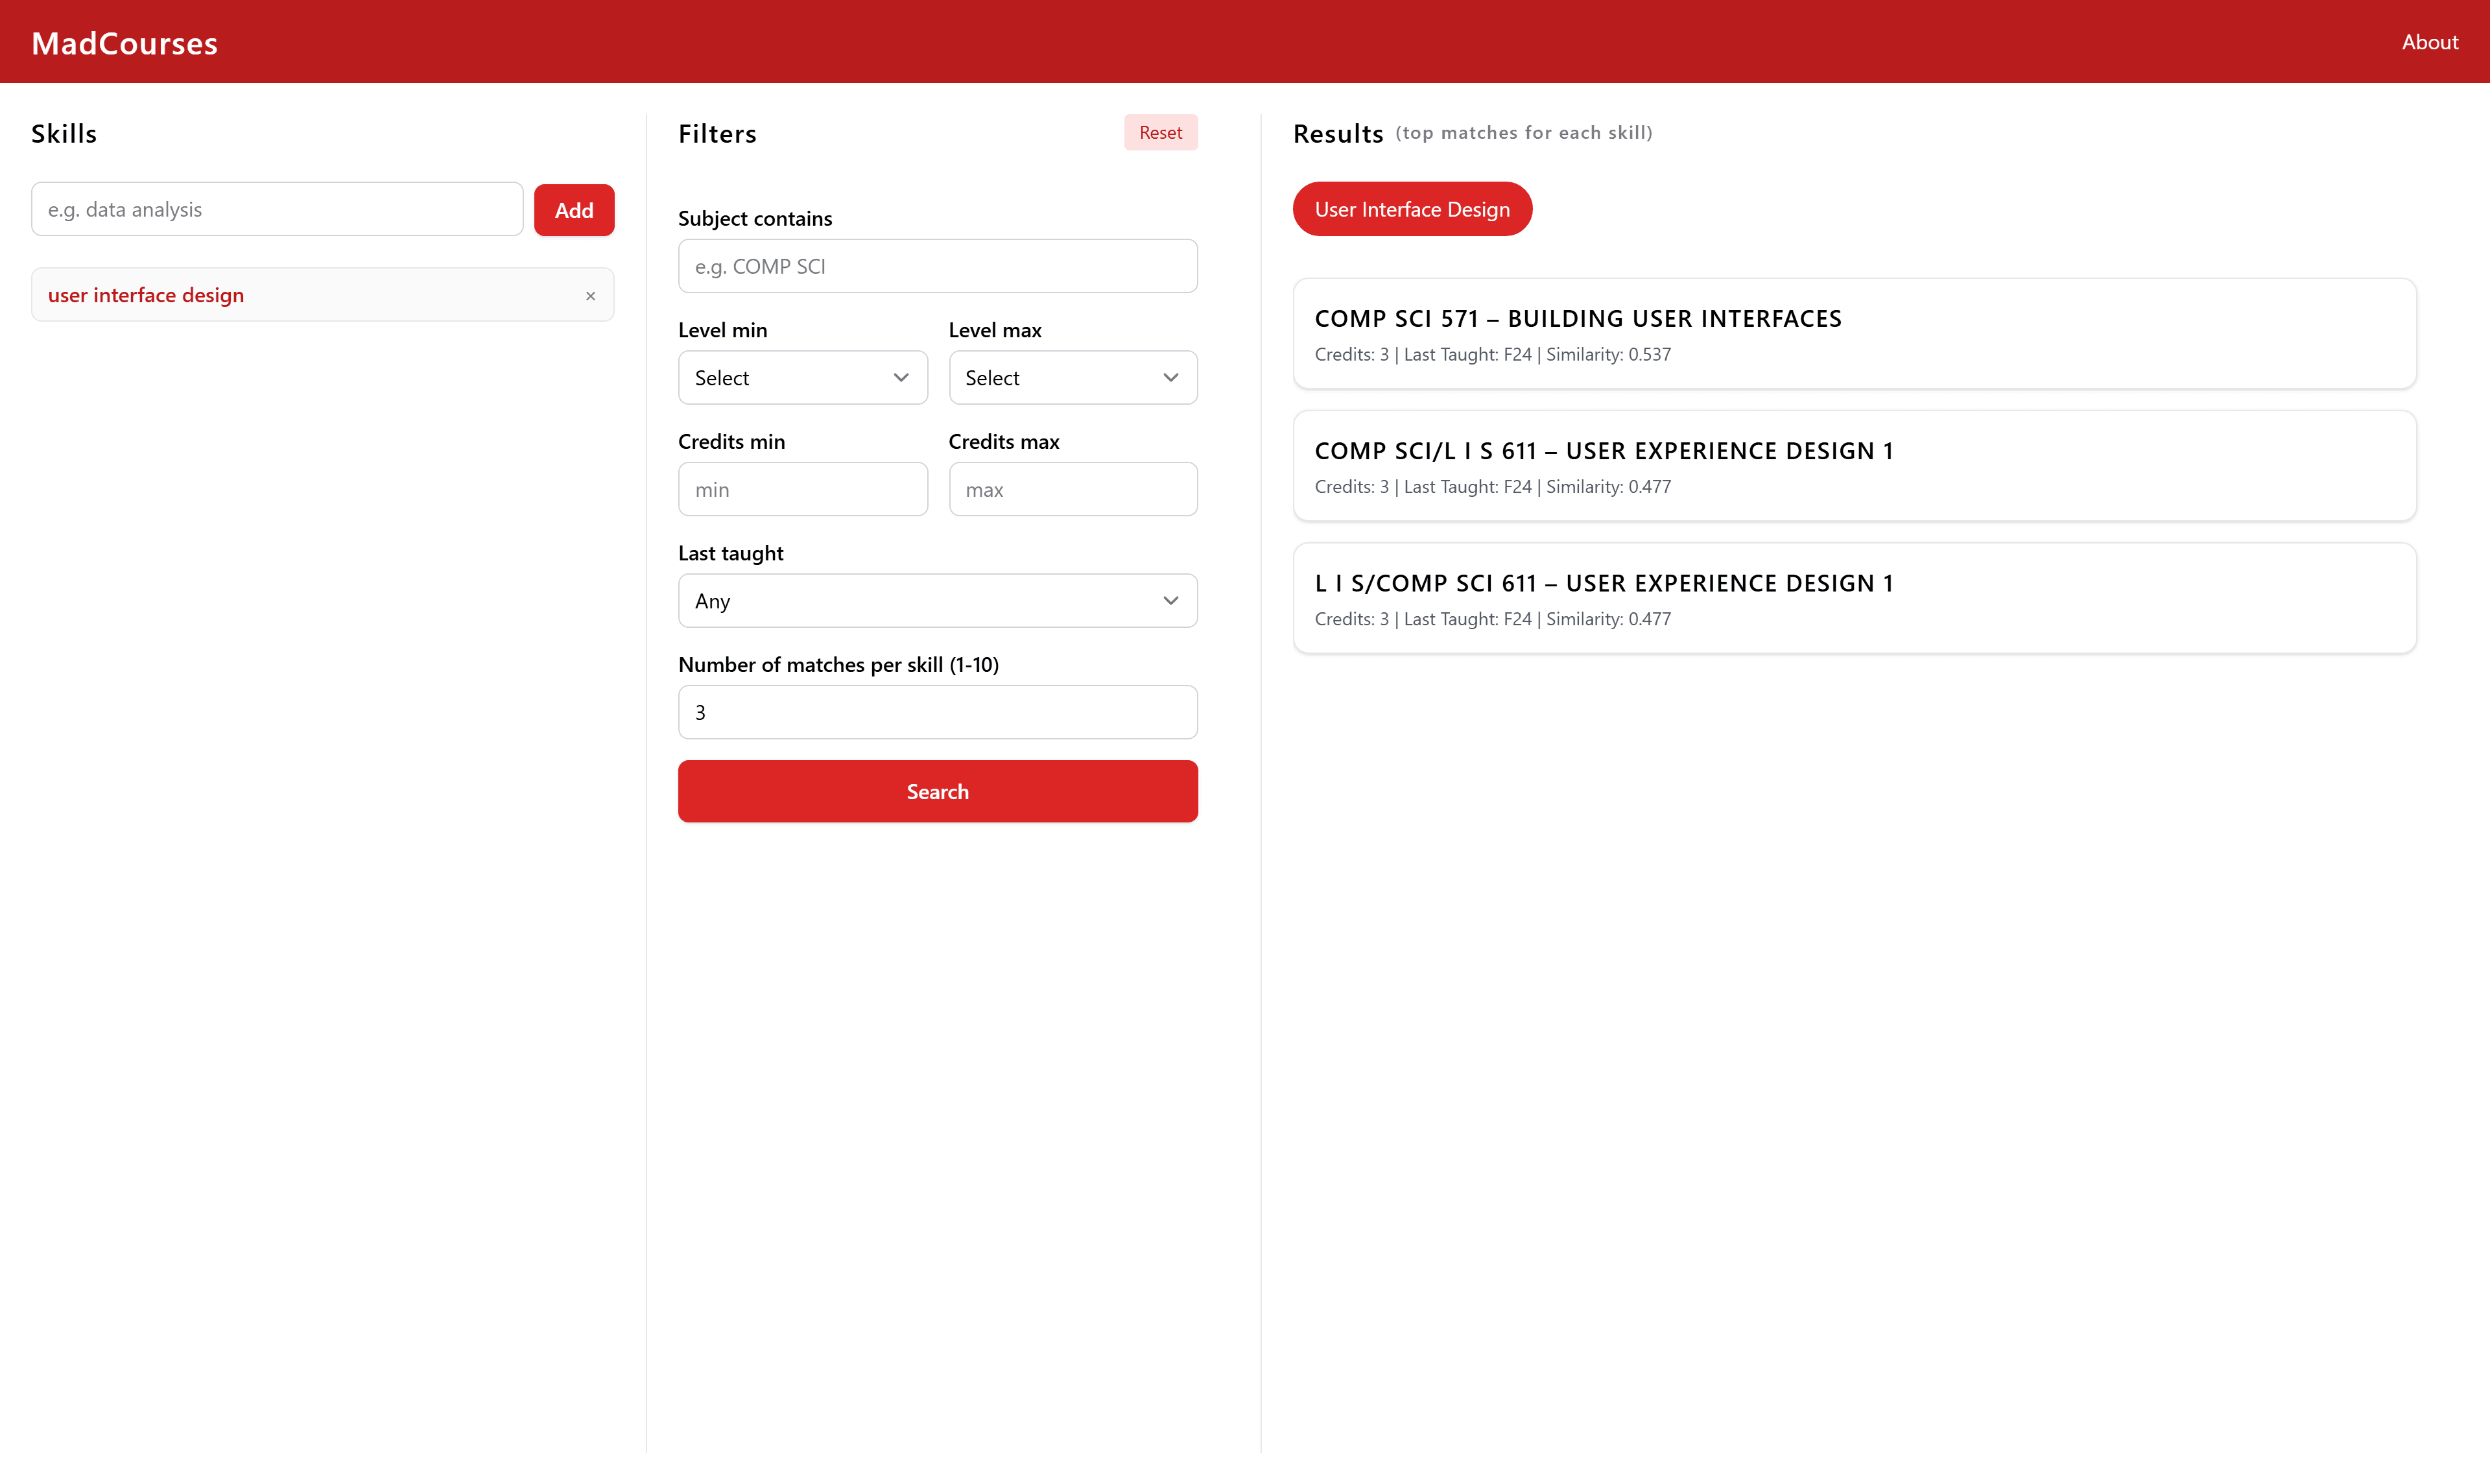This screenshot has width=2490, height=1484.
Task: Click the Credits min field
Action: [x=801, y=490]
